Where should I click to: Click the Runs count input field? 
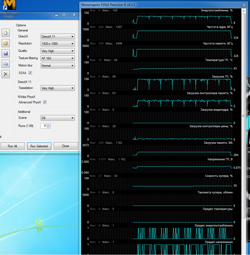[x=44, y=126]
